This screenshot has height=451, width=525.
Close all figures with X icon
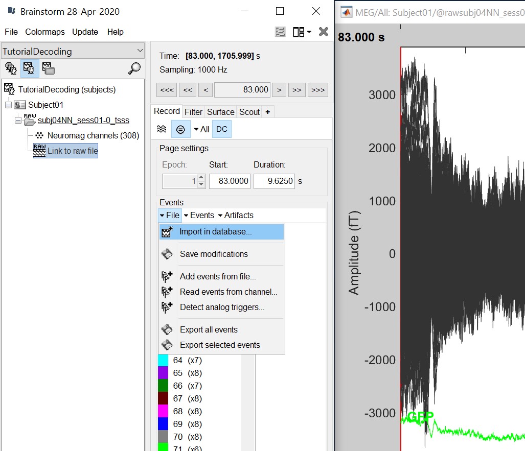[323, 32]
